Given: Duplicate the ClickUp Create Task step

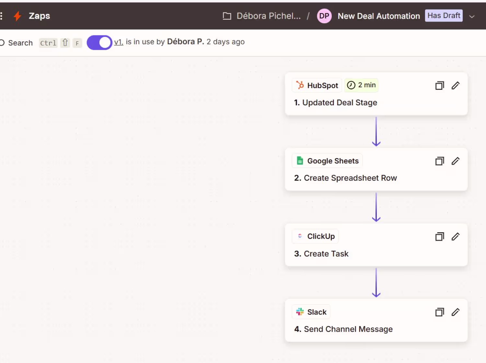Looking at the screenshot, I should coord(439,237).
